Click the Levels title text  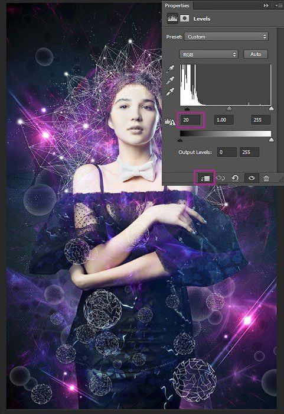tap(202, 19)
